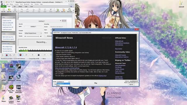The height and width of the screenshot is (105, 187).
Task: Click the Minecraft news vertical scrollbar
Action: (x=137, y=57)
